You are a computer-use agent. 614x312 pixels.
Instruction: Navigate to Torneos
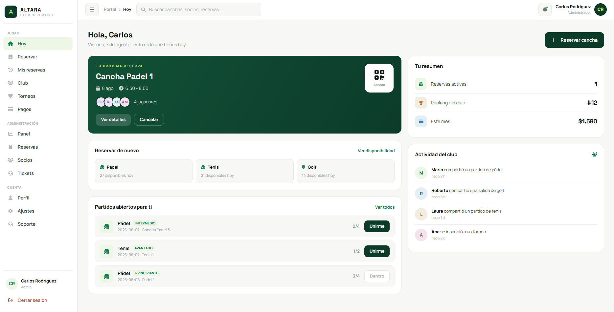pyautogui.click(x=38, y=96)
